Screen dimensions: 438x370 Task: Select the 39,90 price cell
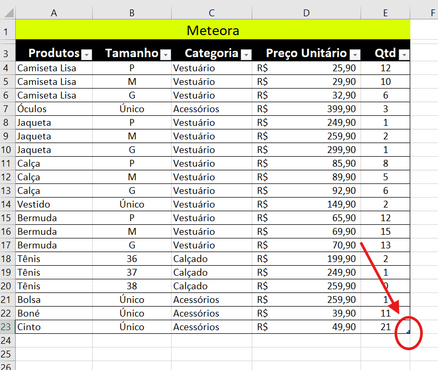(x=307, y=313)
